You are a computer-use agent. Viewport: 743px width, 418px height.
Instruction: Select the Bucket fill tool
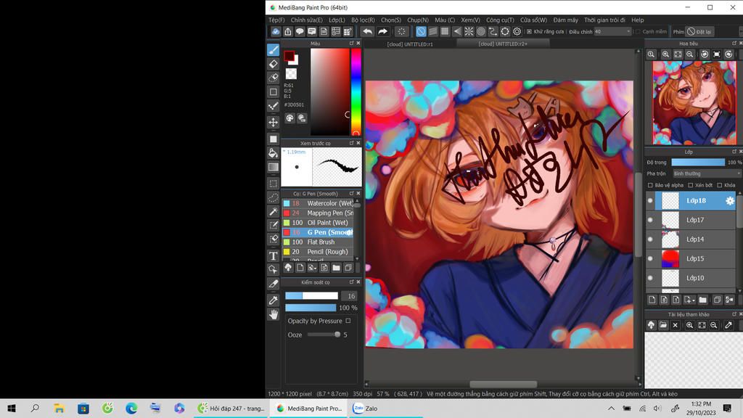click(274, 152)
